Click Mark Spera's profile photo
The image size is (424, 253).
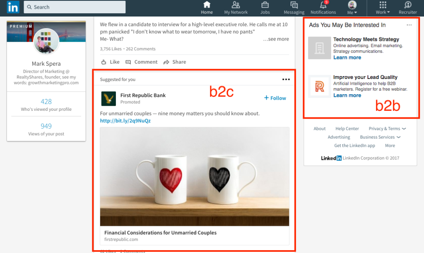tap(46, 41)
